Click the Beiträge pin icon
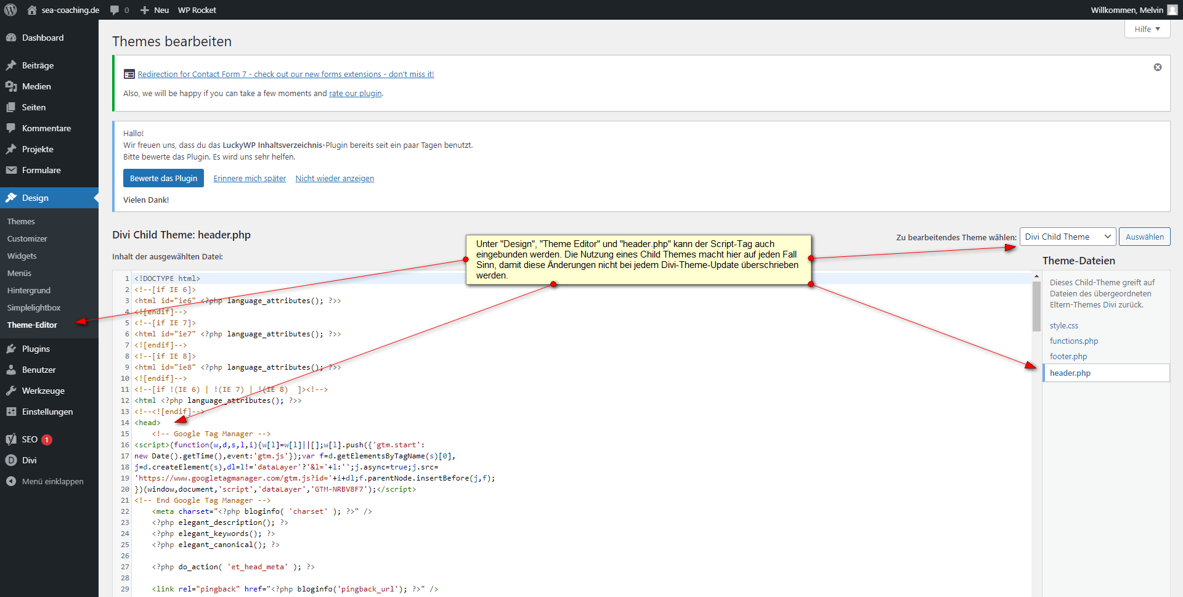 (x=11, y=65)
